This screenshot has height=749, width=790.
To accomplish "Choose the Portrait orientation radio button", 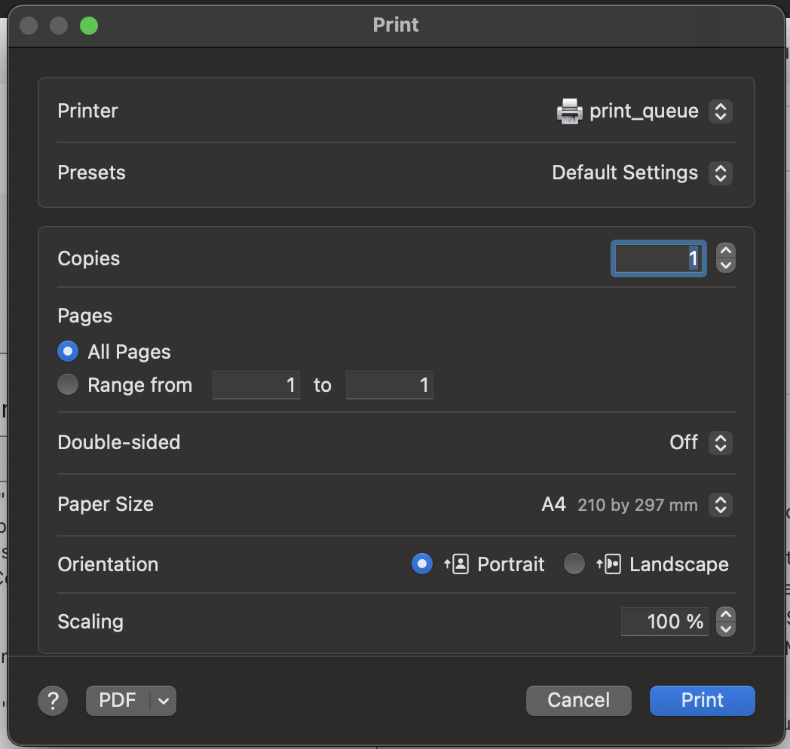I will pyautogui.click(x=422, y=564).
